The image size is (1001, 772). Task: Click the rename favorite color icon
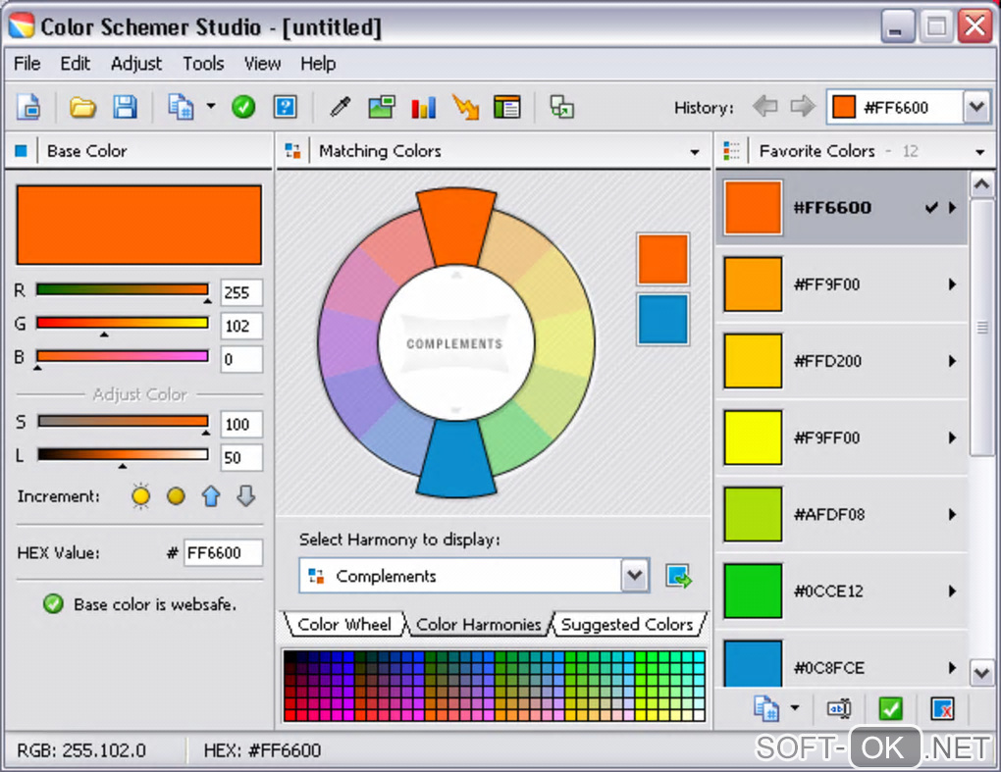coord(839,708)
